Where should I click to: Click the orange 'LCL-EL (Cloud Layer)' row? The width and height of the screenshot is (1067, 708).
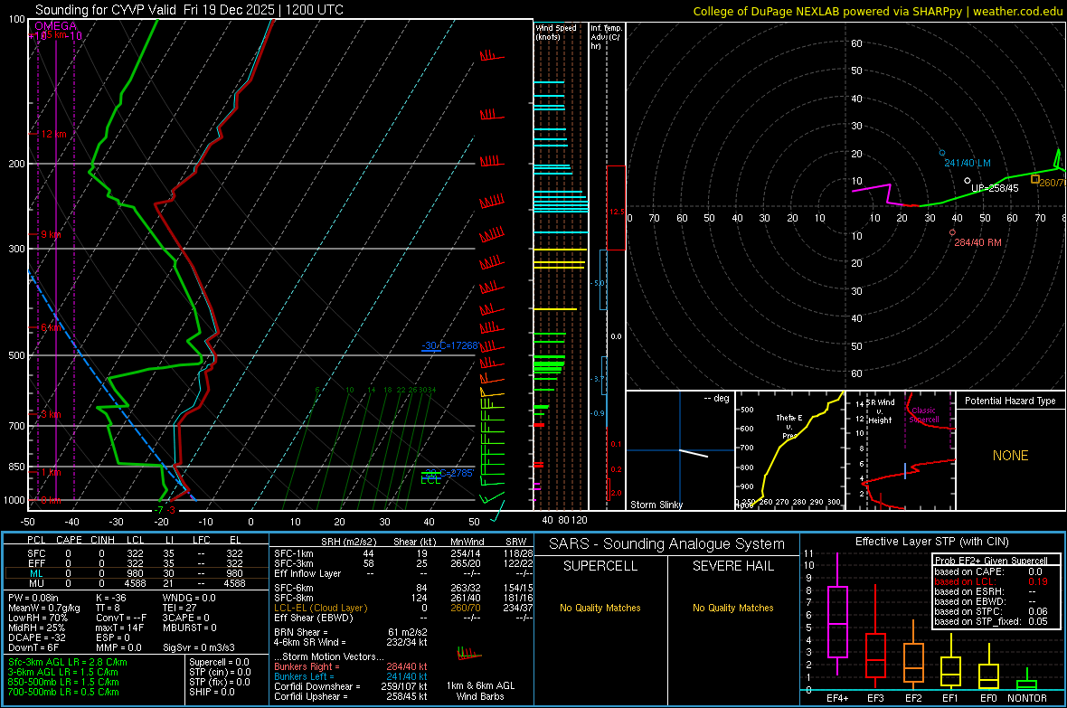coord(403,608)
